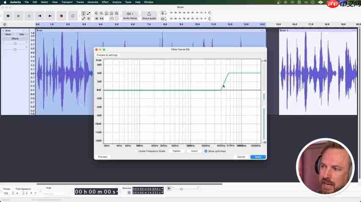Open Presets & settings in Filter Curve EQ
The image size is (361, 202).
[107, 55]
